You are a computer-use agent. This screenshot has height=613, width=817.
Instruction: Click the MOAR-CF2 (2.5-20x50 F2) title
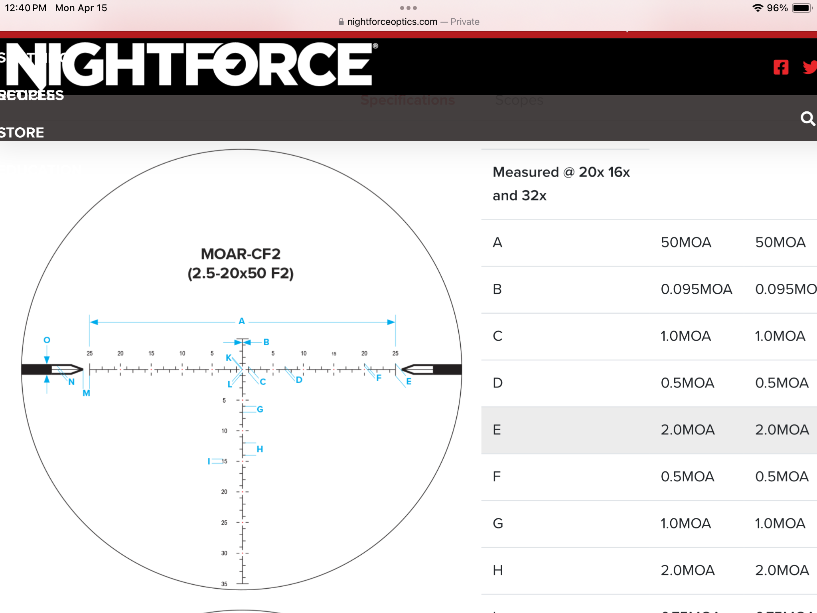(241, 263)
